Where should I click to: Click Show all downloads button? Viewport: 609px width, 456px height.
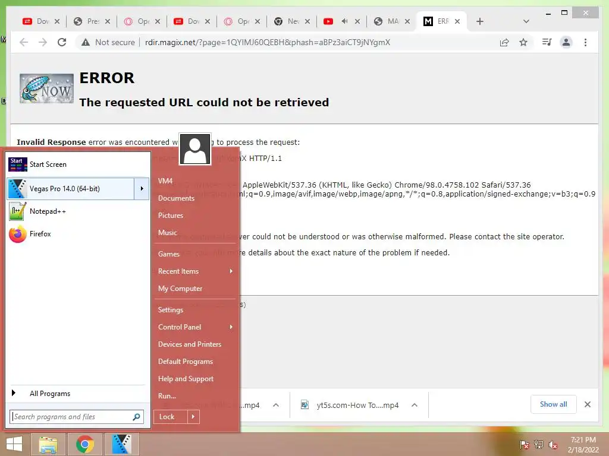click(554, 404)
